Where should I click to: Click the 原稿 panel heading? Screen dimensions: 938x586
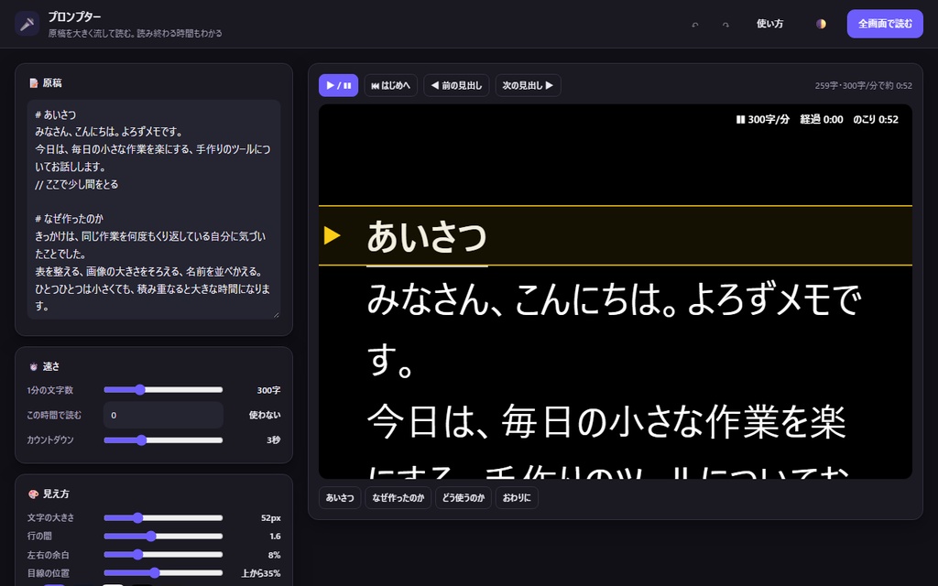pyautogui.click(x=52, y=83)
